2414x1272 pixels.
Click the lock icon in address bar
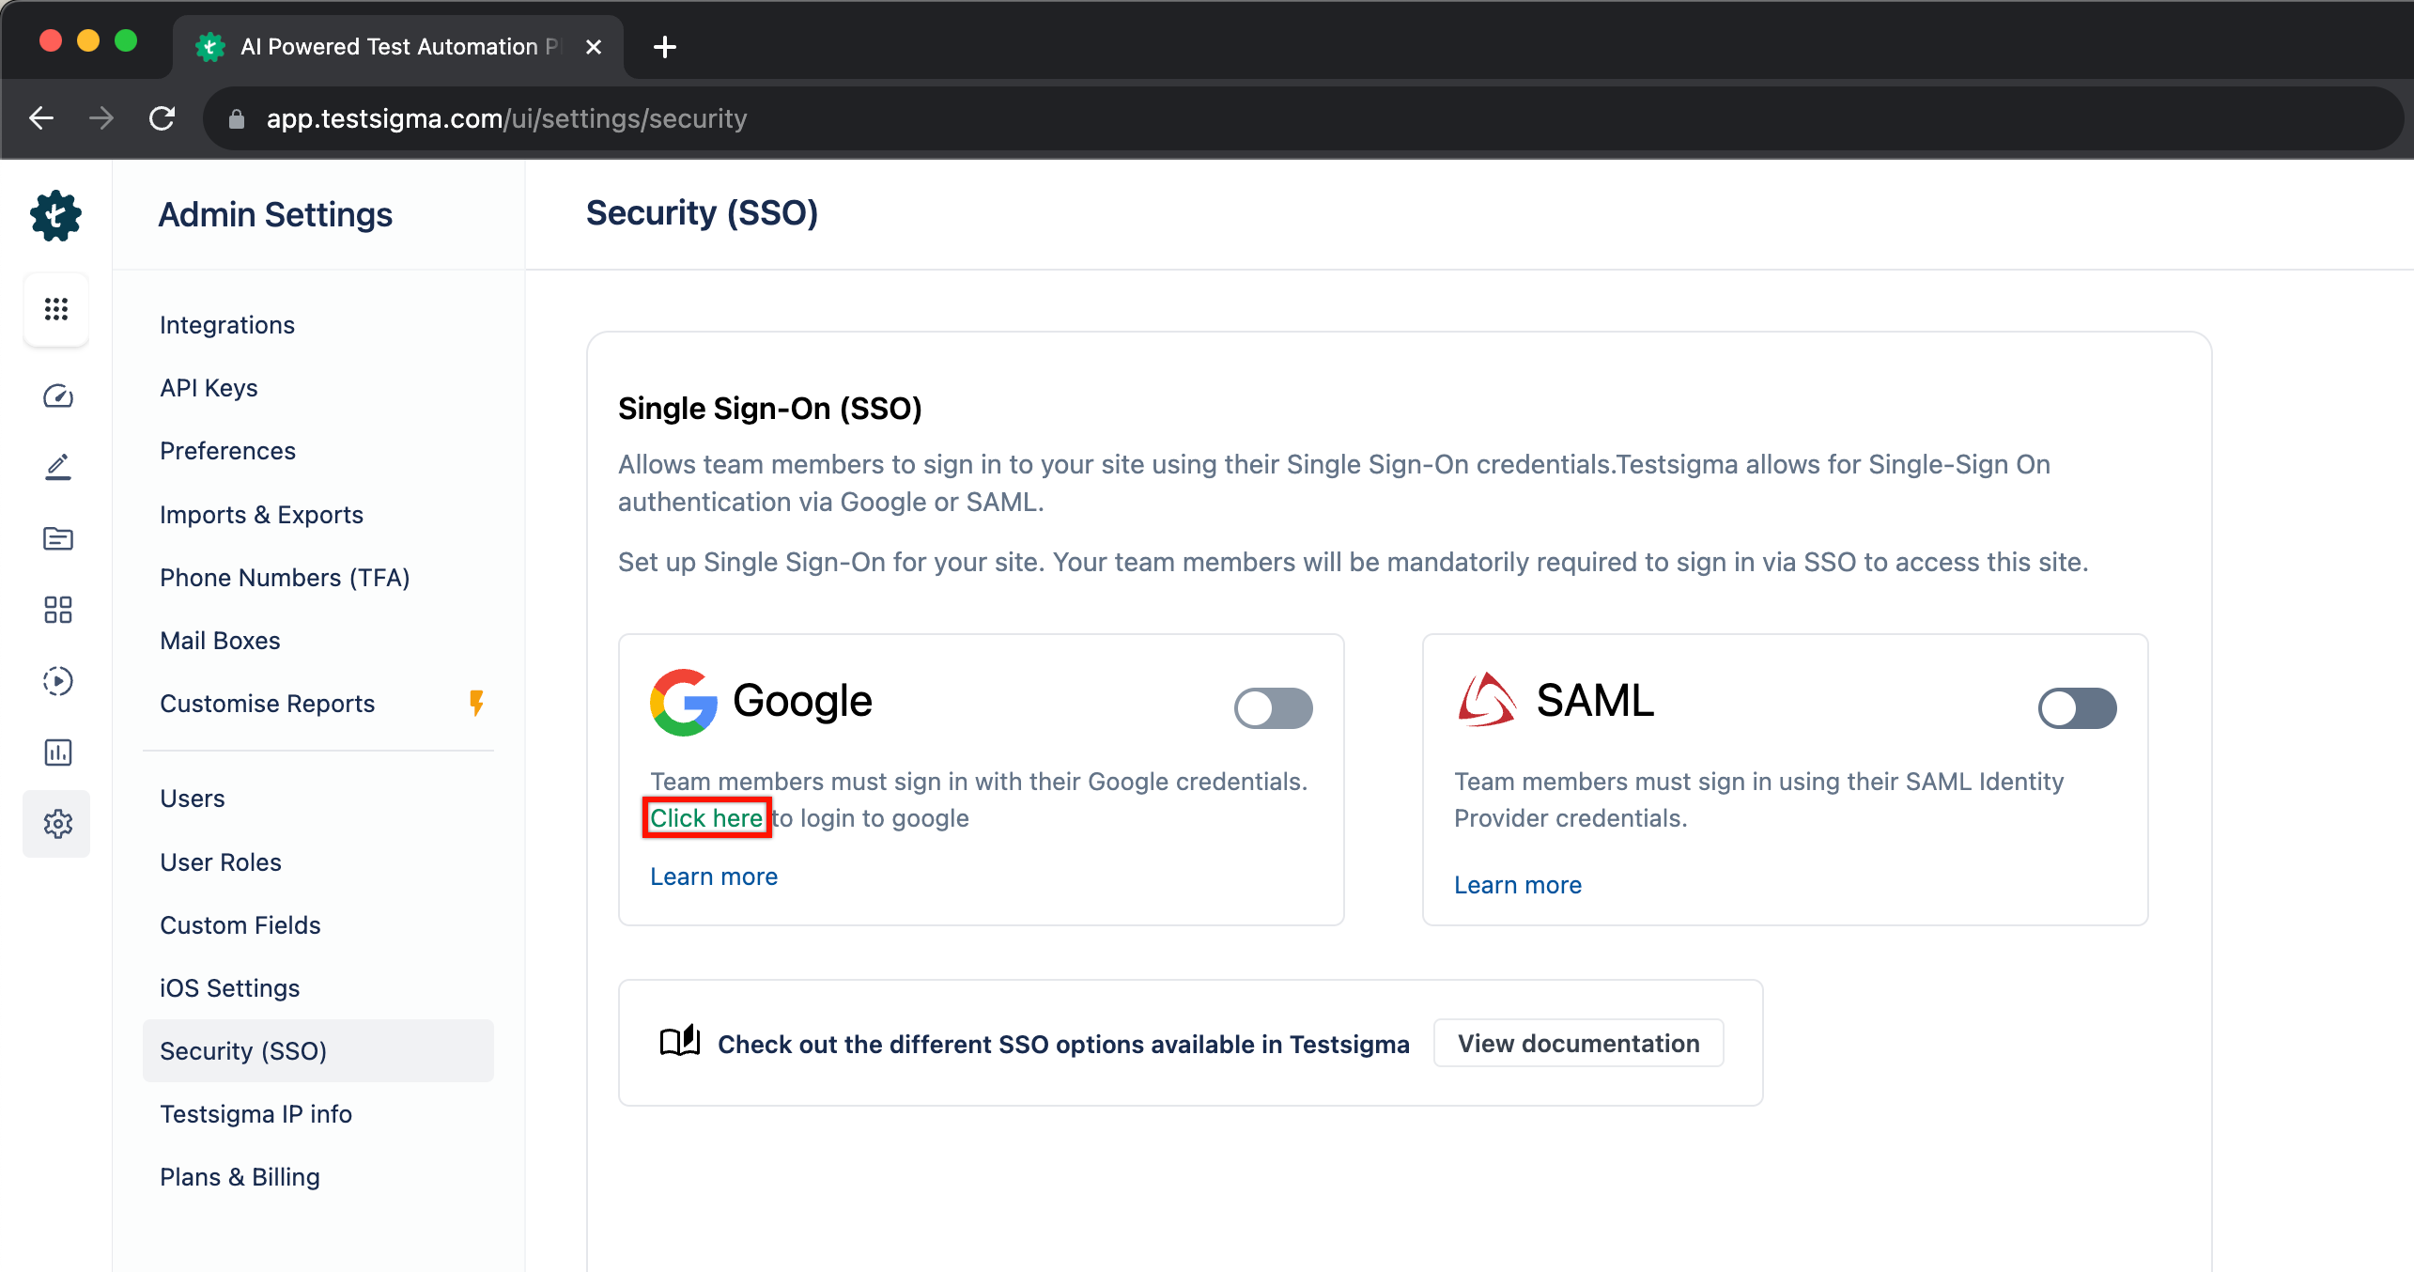237,119
